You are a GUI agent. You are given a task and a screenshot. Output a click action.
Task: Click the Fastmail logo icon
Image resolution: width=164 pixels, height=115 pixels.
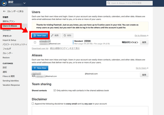coord(4,3)
